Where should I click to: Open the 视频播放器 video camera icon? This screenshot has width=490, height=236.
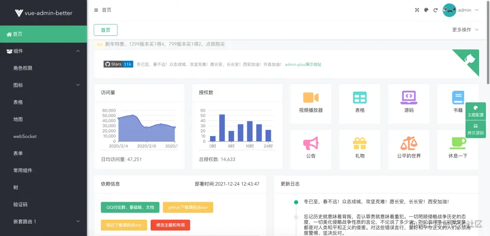(311, 98)
